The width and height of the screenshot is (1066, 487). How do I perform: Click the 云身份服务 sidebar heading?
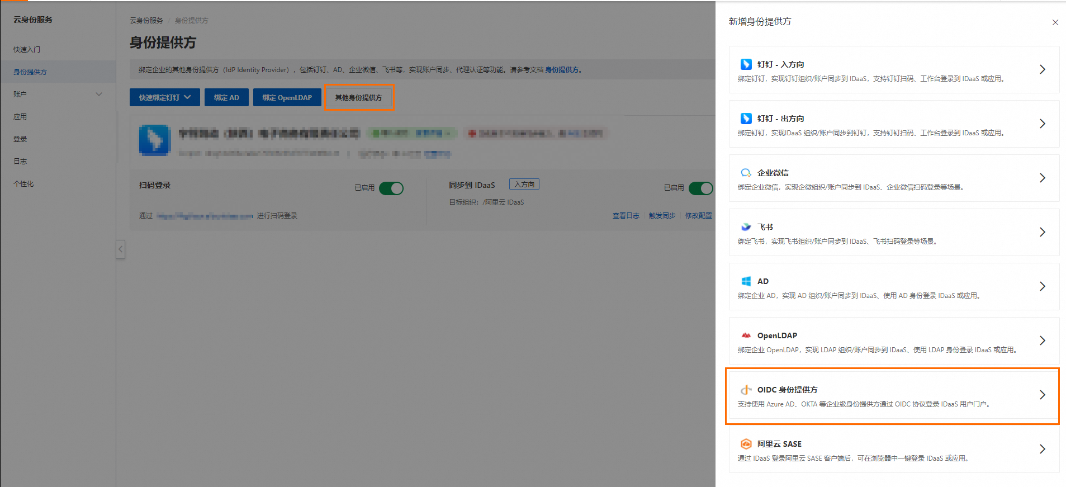pos(33,20)
